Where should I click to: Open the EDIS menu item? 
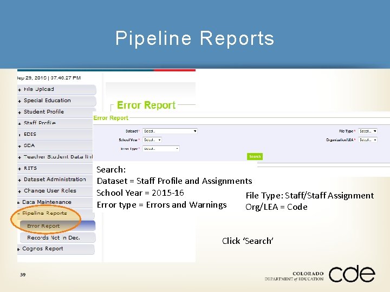pos(55,134)
